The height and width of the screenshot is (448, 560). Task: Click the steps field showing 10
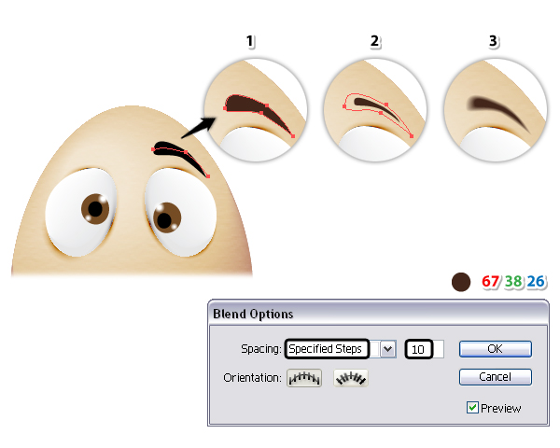pos(425,349)
